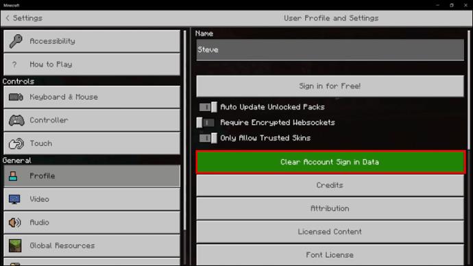Click the How to Play question mark icon
The height and width of the screenshot is (266, 473).
click(14, 64)
